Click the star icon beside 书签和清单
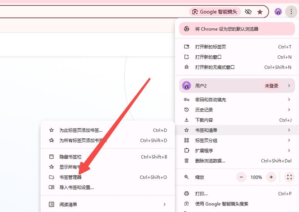The height and width of the screenshot is (212, 299). coord(187,130)
